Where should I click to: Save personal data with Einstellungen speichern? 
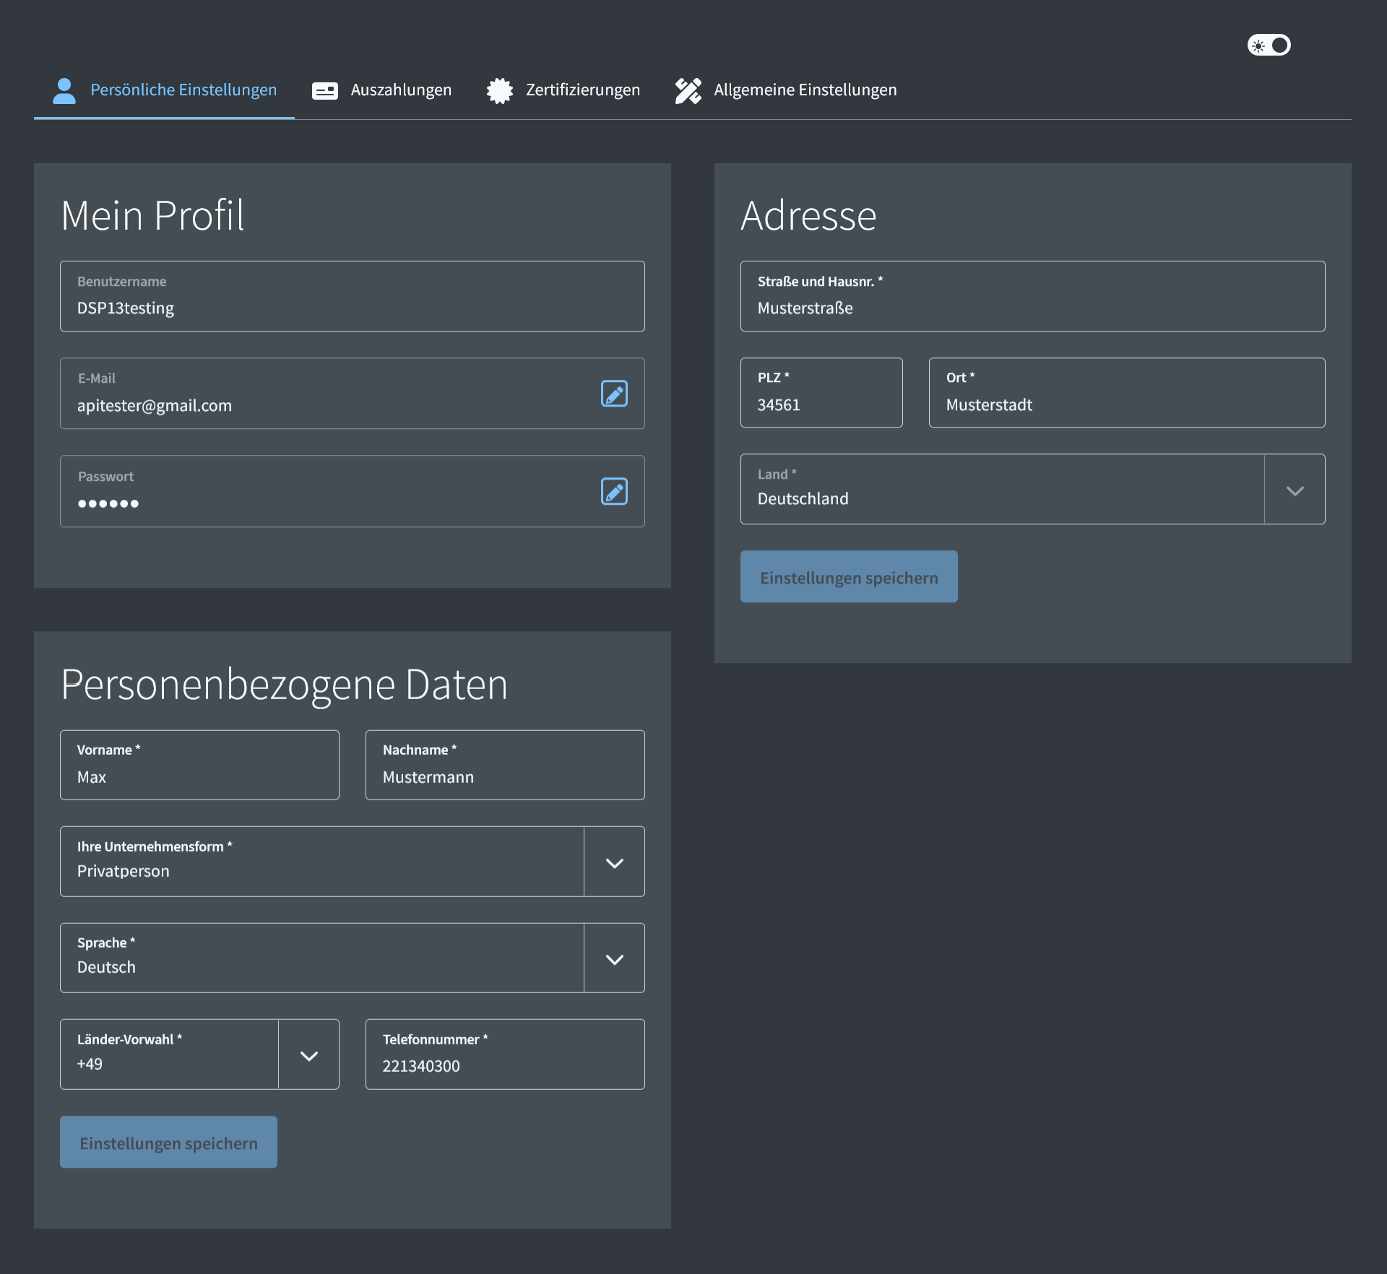click(168, 1143)
